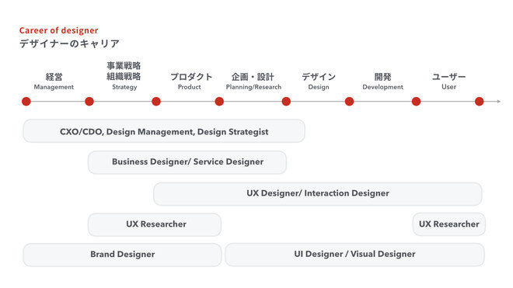Click the red dot between Strategy and Product
513x288 pixels.
coord(156,102)
